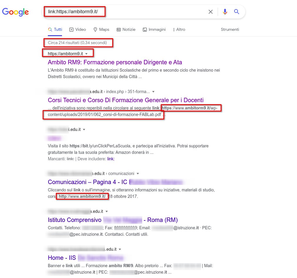Open the Ambito RM9 Formazione personale result
Viewport: 297px width, 278px height.
115,62
